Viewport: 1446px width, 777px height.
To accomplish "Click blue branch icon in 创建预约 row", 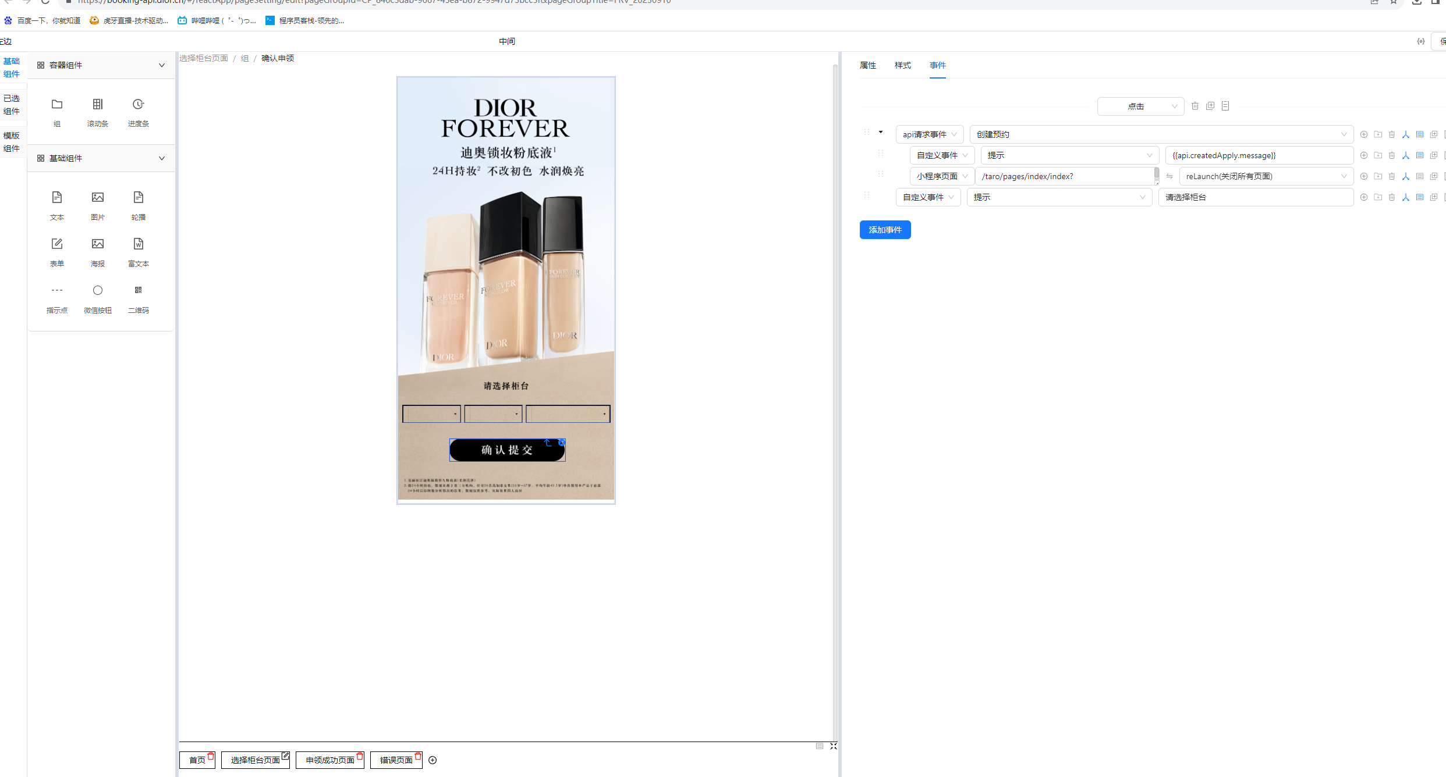I will [x=1406, y=134].
